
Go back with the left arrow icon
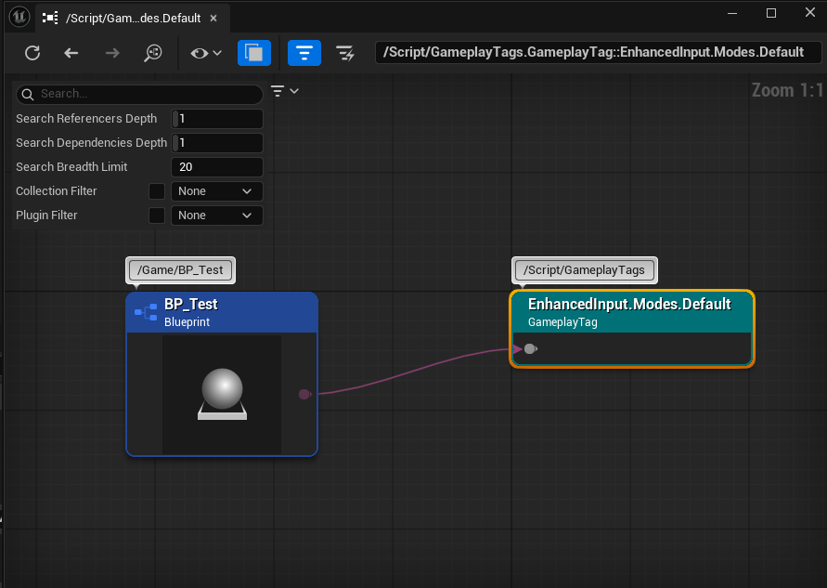pyautogui.click(x=71, y=53)
